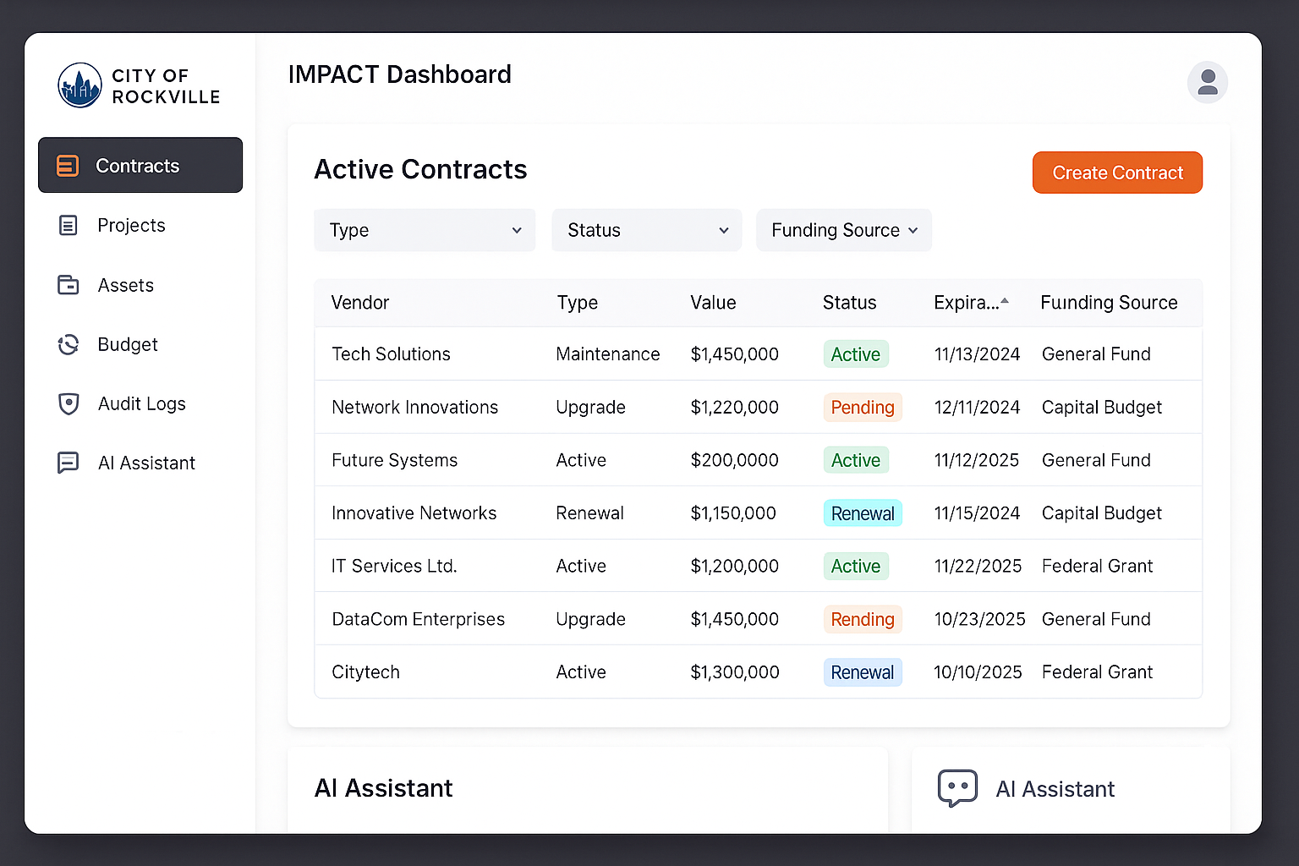Image resolution: width=1299 pixels, height=866 pixels.
Task: Click the Audit Logs shield icon
Action: (68, 403)
